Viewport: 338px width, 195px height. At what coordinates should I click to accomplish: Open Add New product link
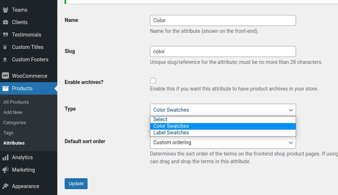click(13, 112)
